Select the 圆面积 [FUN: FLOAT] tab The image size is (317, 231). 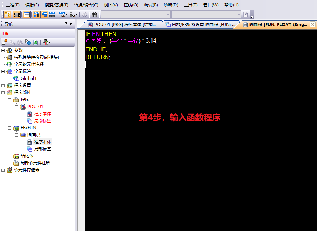click(275, 25)
